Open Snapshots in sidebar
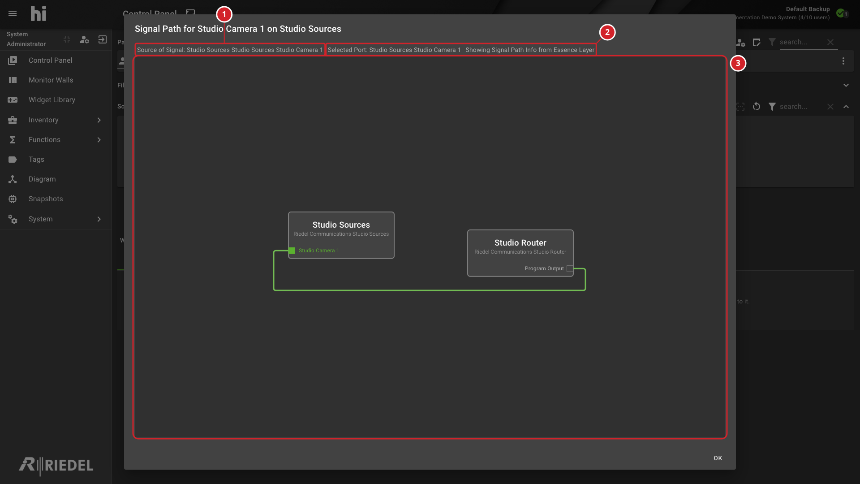 56,199
